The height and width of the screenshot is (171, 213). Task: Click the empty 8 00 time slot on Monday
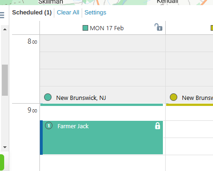[103, 43]
